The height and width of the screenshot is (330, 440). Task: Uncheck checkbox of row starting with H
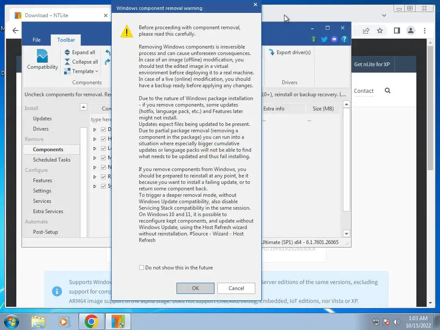(103, 139)
